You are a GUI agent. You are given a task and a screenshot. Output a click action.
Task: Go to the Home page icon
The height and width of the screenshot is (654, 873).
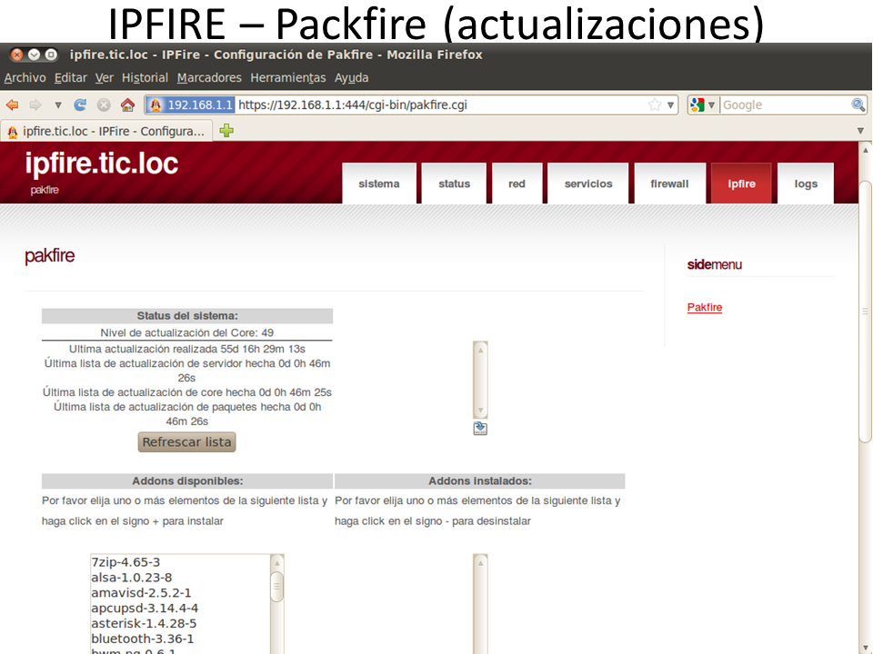127,104
